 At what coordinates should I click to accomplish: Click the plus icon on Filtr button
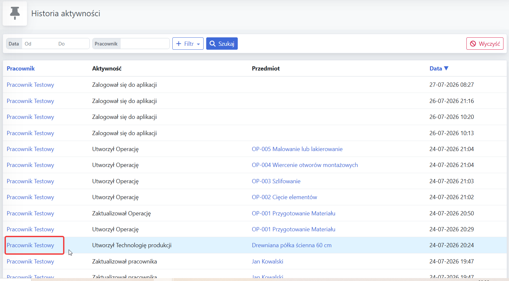pos(179,44)
